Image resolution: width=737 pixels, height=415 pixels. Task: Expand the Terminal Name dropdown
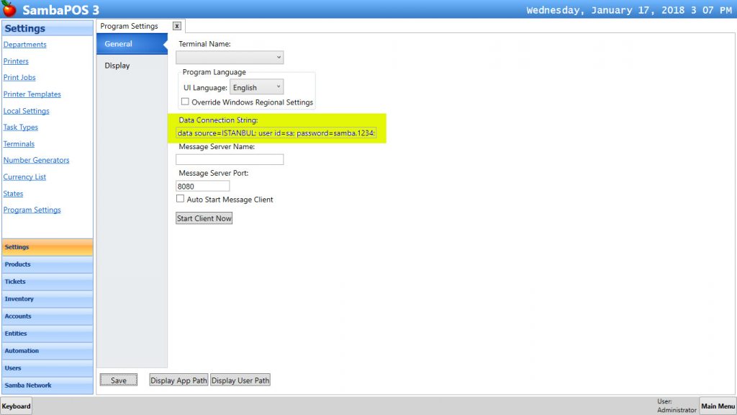point(230,58)
